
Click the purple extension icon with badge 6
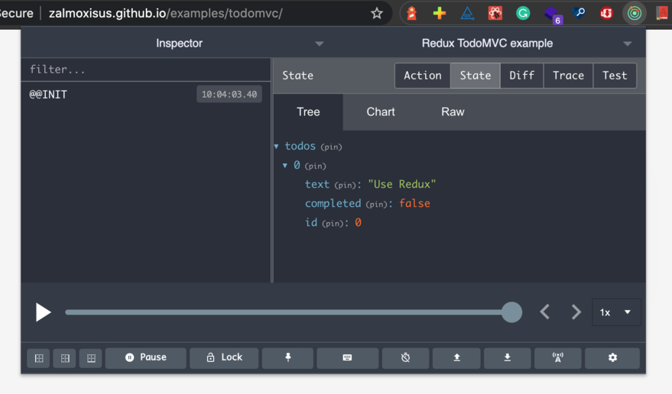pos(552,15)
